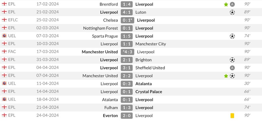262x125 pixels.
Task: Open the Nottingham Forest team link
Action: [x=101, y=28]
